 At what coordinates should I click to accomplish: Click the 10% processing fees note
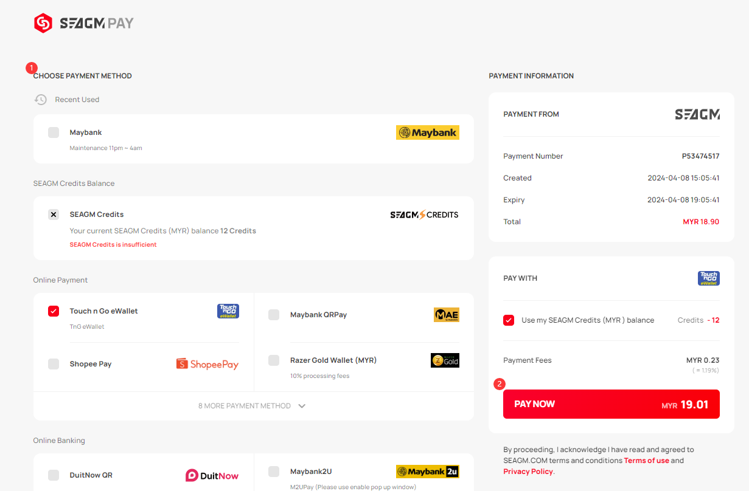[320, 376]
